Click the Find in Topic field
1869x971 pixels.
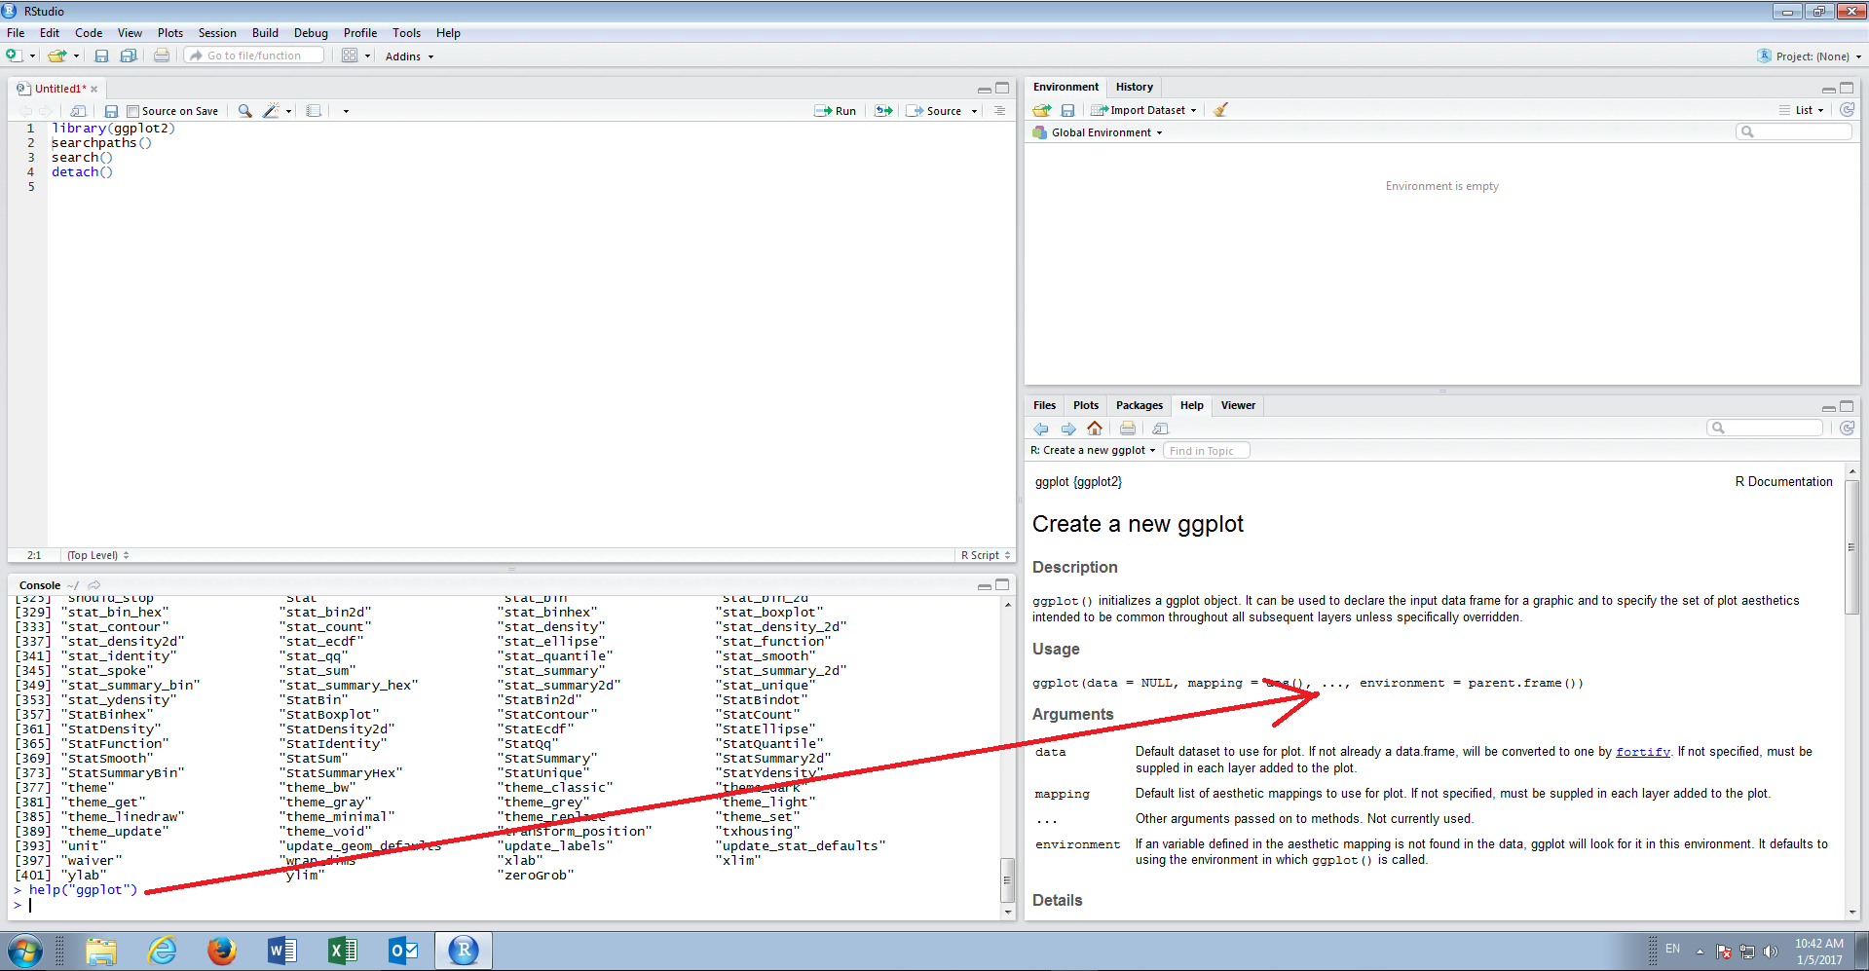pyautogui.click(x=1206, y=450)
